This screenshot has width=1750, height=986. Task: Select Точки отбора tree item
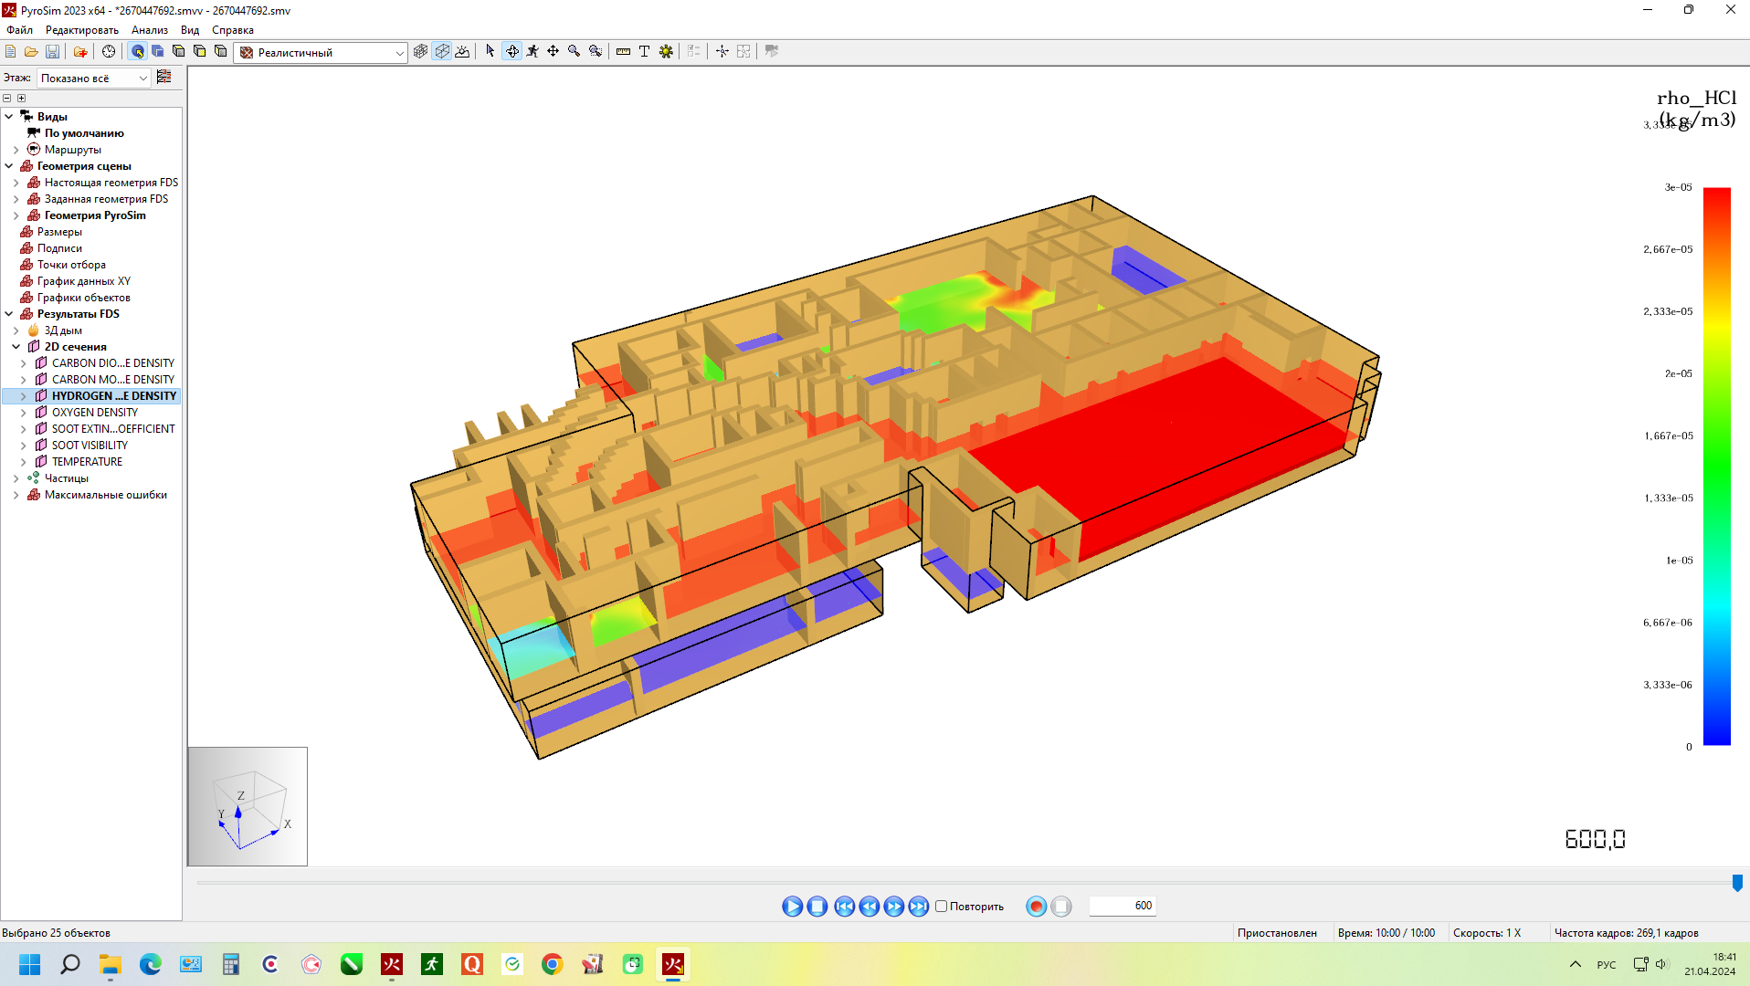click(x=71, y=265)
